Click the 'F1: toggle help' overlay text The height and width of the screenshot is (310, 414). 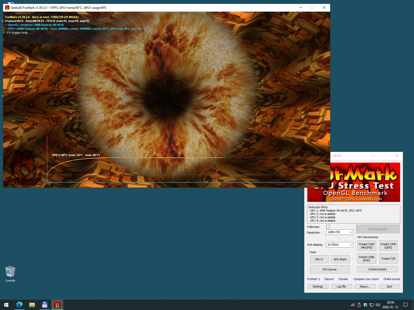click(x=17, y=33)
